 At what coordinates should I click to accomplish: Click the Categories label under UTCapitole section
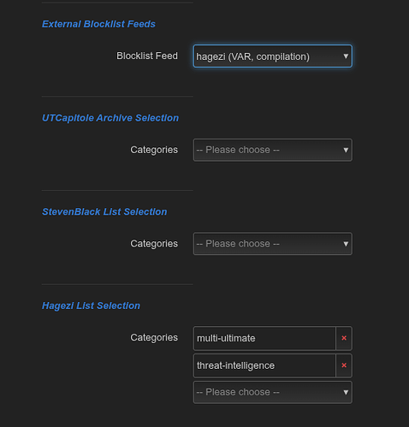point(154,150)
